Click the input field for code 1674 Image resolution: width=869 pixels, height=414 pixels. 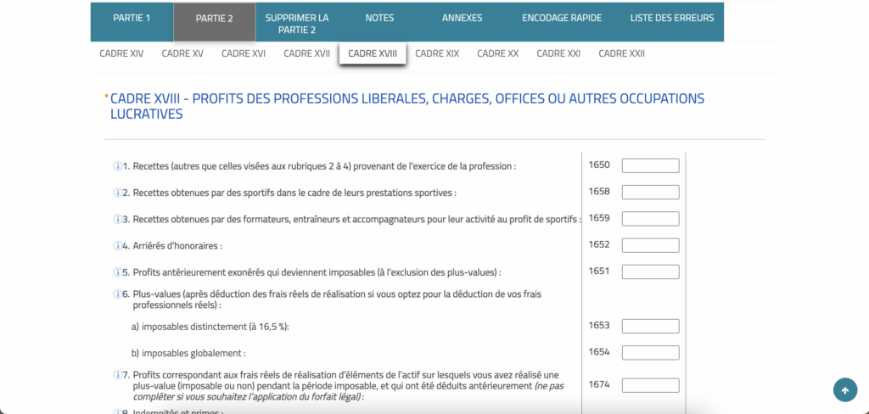(651, 385)
